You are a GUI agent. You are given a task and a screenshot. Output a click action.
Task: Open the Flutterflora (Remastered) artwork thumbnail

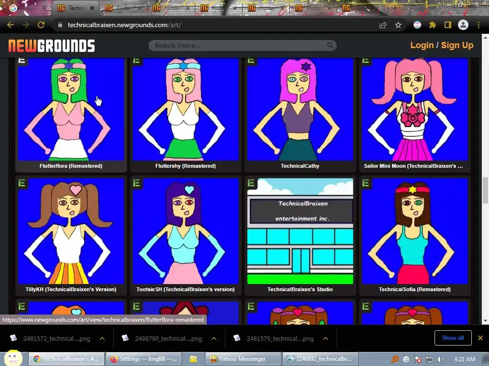[x=71, y=109]
